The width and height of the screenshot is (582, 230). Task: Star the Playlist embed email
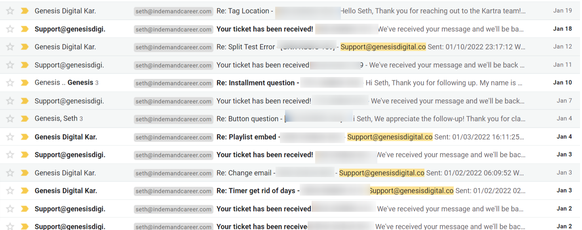point(10,137)
